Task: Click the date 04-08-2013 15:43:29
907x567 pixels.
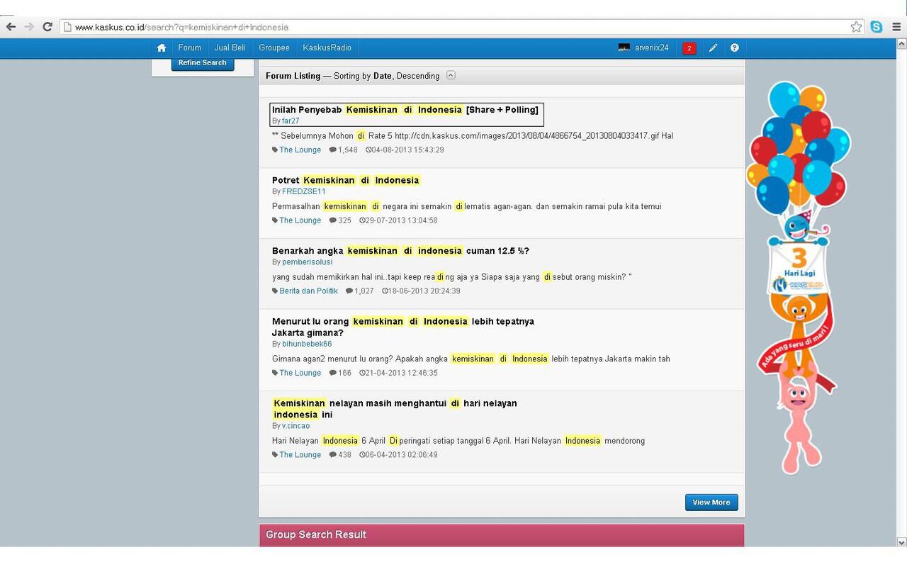Action: [x=405, y=150]
